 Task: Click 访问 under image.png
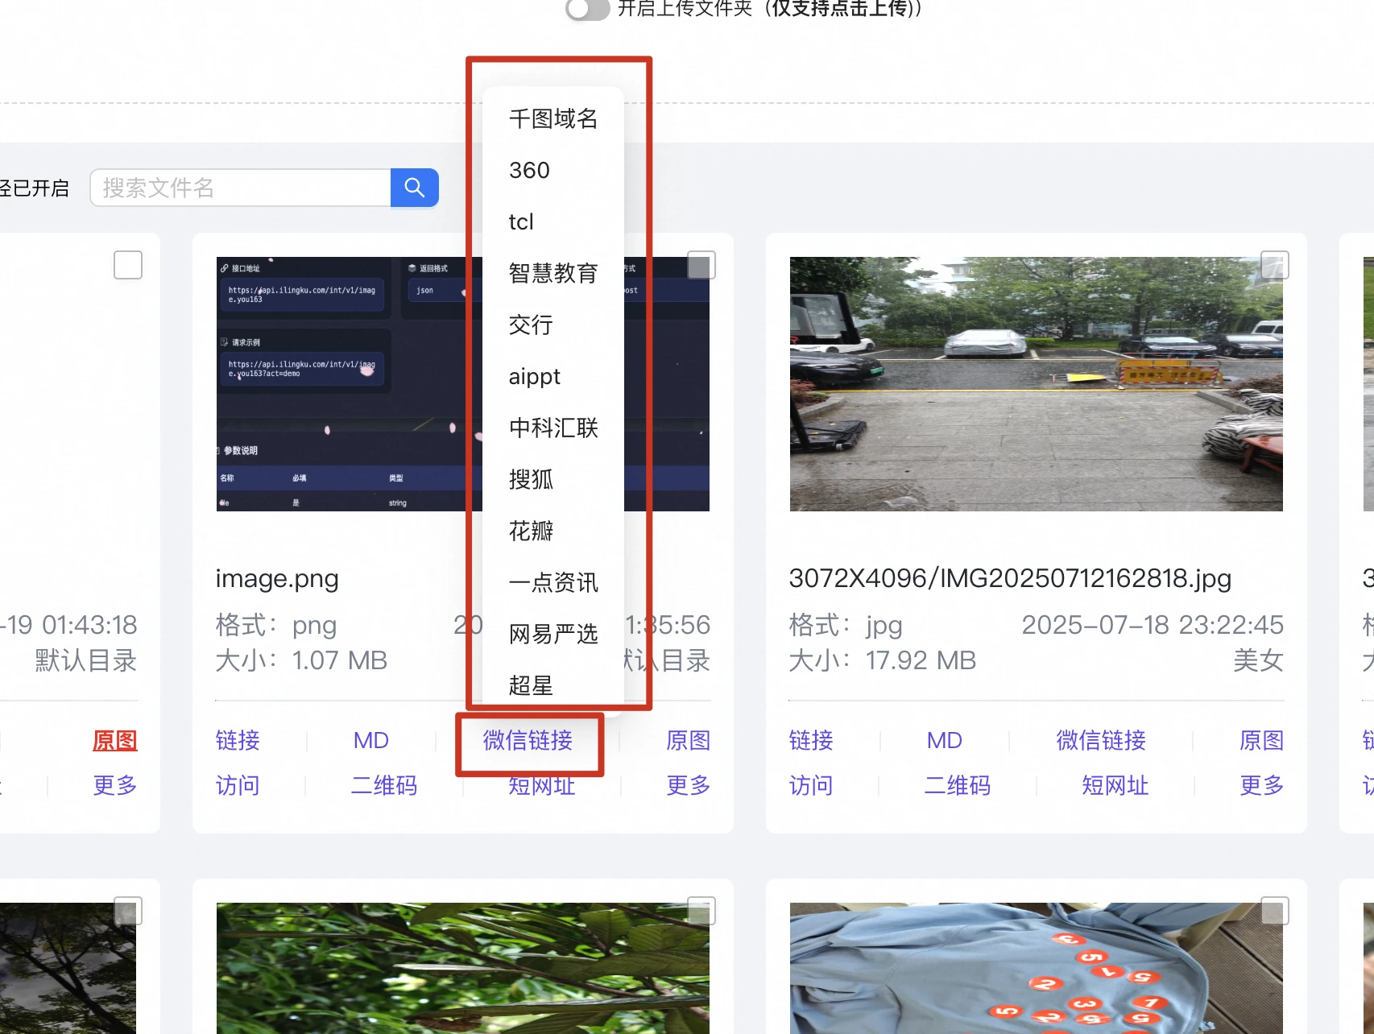(238, 785)
